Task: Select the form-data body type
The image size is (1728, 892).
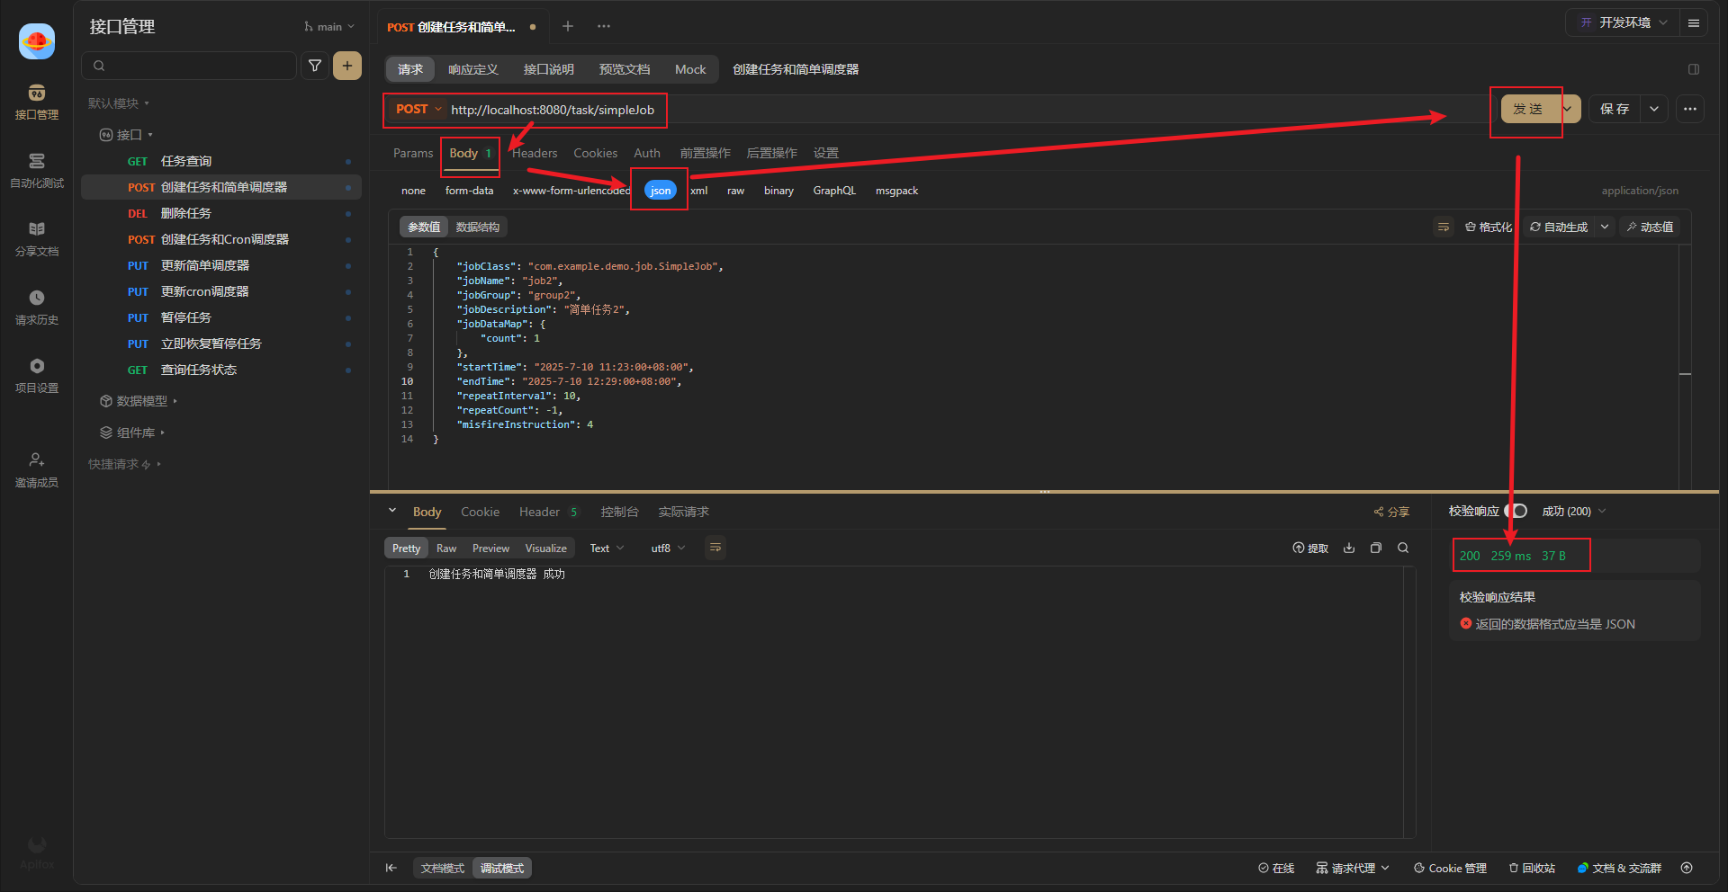Action: [x=469, y=191]
